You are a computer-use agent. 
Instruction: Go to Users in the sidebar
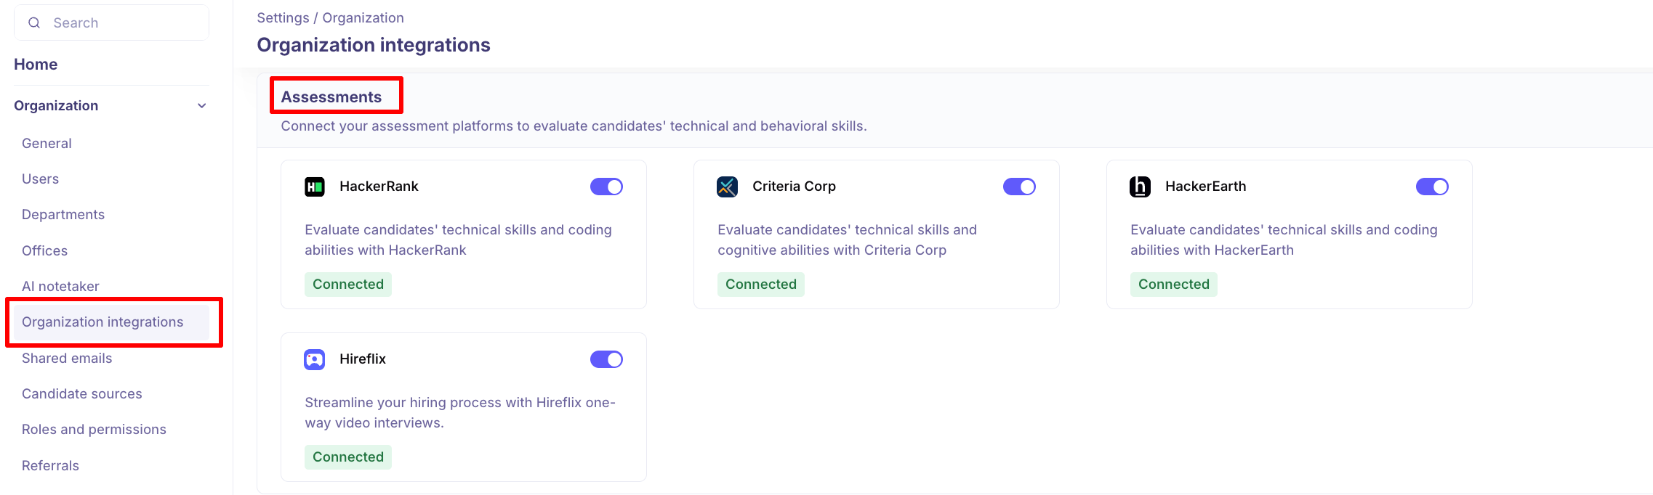[40, 179]
